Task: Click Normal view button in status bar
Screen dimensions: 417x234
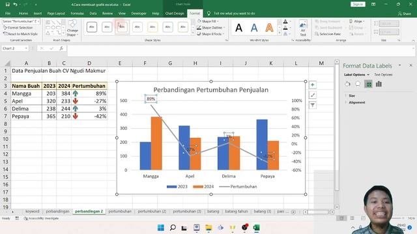Action: click(x=341, y=218)
